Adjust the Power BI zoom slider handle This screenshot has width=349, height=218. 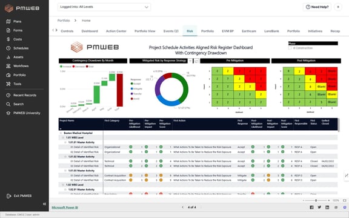pyautogui.click(x=316, y=200)
